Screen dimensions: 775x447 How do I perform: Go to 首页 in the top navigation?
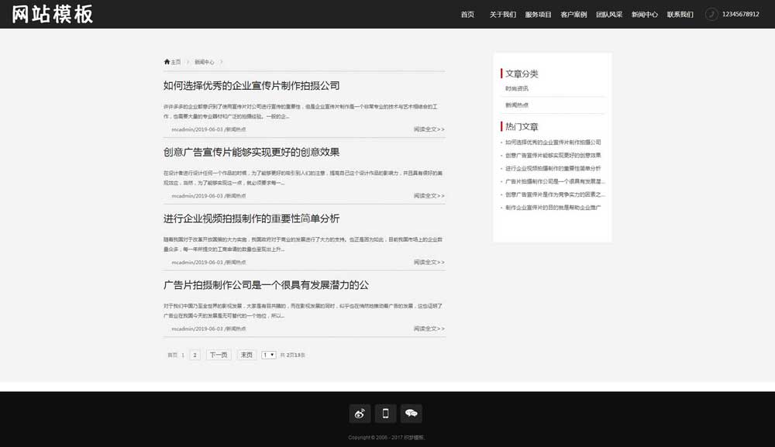[466, 14]
